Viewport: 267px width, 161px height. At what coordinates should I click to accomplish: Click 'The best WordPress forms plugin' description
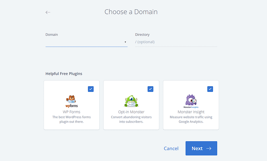(x=72, y=119)
